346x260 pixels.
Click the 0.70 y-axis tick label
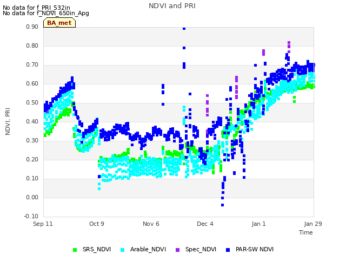click(x=32, y=65)
